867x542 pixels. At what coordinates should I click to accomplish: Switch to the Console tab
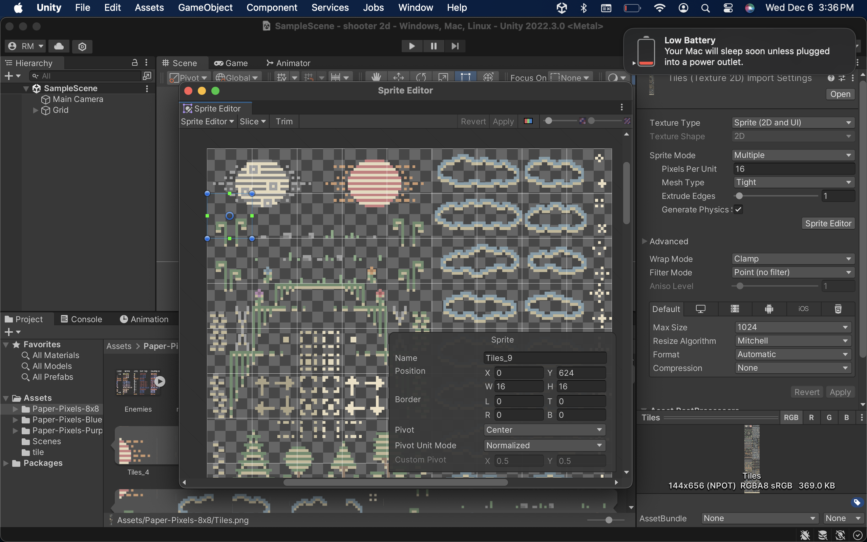coord(82,319)
